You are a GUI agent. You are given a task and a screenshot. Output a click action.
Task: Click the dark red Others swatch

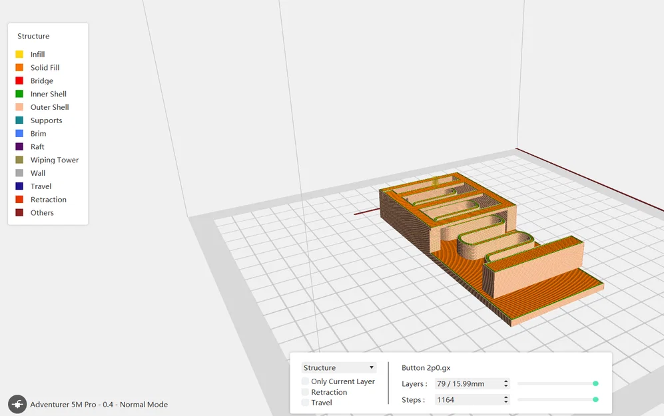click(x=19, y=212)
